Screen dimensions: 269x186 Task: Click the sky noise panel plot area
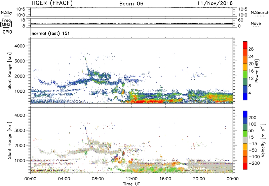131,12
